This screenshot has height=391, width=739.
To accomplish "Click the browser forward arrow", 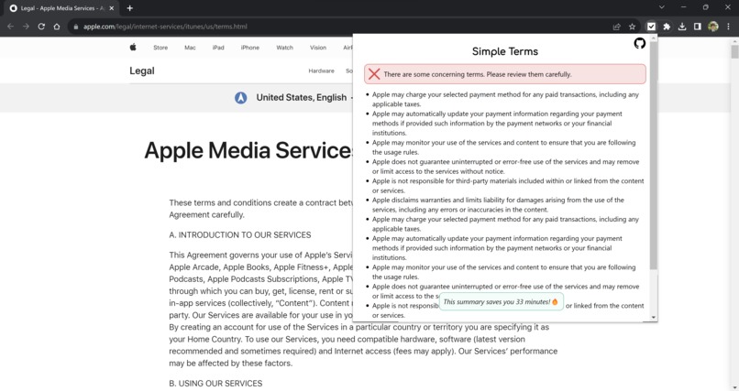I will 26,27.
